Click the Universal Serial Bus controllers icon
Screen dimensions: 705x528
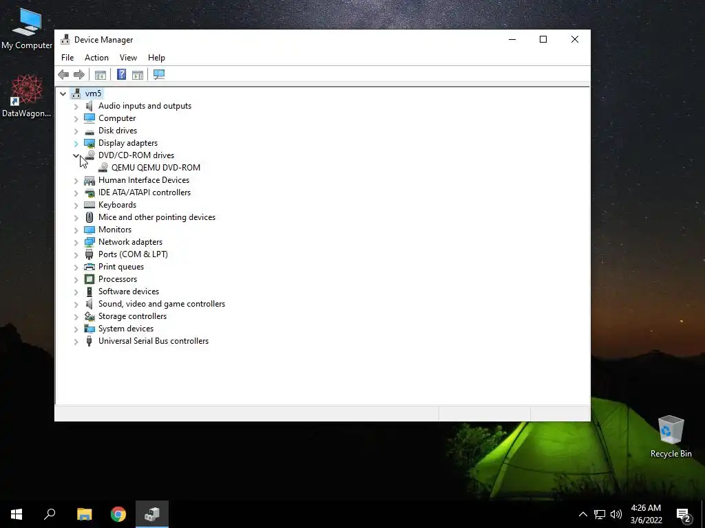coord(90,341)
